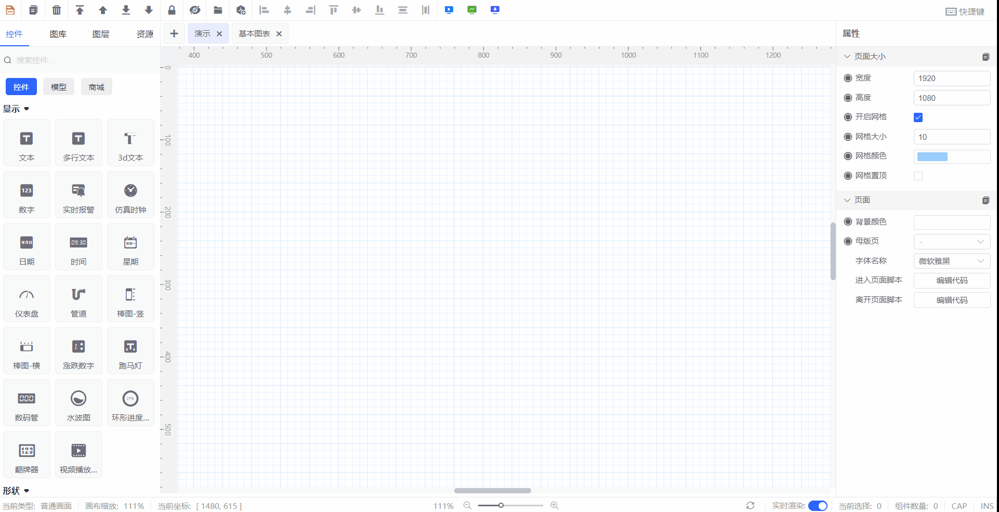Open the 基本图表 canvas tab
The image size is (999, 512).
(254, 34)
